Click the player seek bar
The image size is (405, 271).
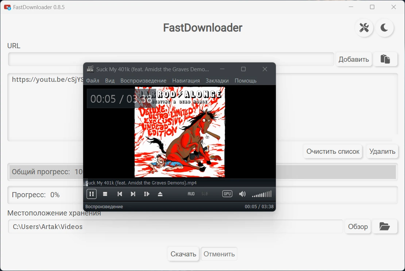[180, 183]
